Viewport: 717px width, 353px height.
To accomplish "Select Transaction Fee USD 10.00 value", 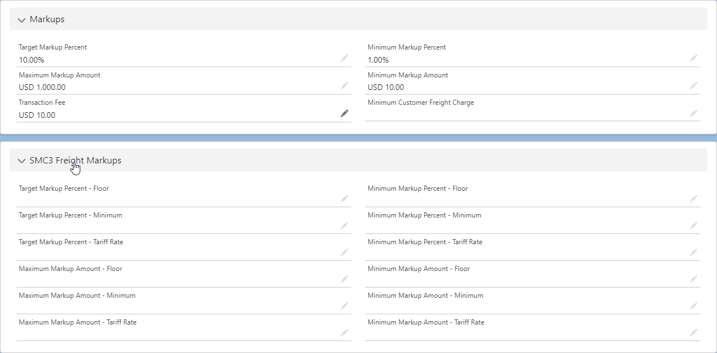I will point(37,115).
